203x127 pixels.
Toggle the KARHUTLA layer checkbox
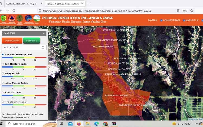click(184, 21)
